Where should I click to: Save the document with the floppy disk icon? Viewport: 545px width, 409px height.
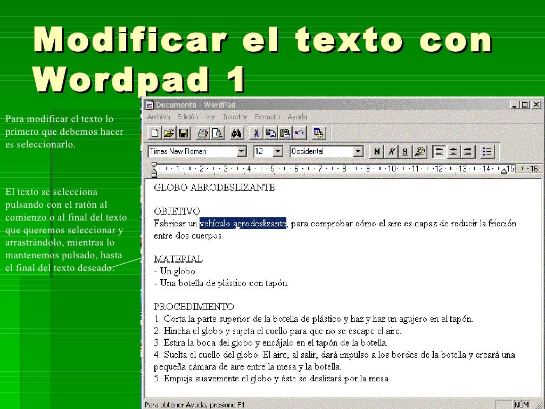(184, 133)
